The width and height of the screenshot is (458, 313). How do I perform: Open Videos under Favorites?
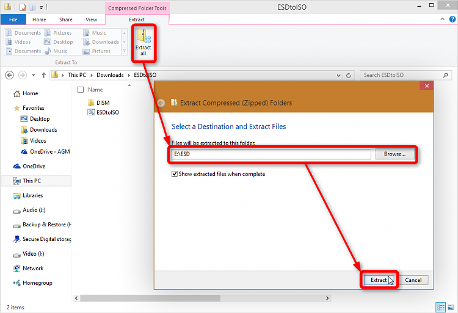(34, 140)
